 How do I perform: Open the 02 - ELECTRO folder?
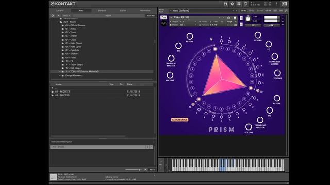(x=62, y=95)
